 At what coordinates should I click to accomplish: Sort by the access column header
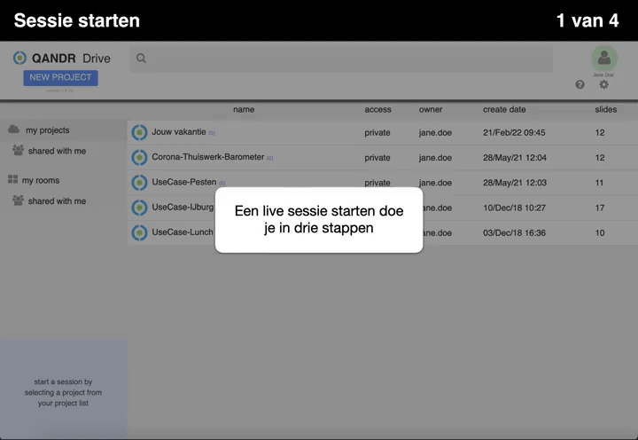(378, 109)
